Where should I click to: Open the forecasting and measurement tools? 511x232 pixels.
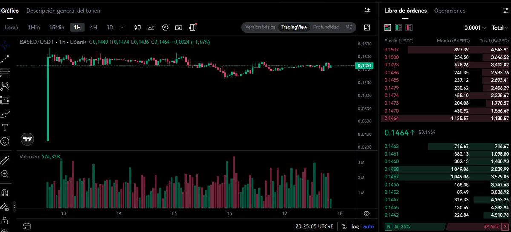coord(5,100)
